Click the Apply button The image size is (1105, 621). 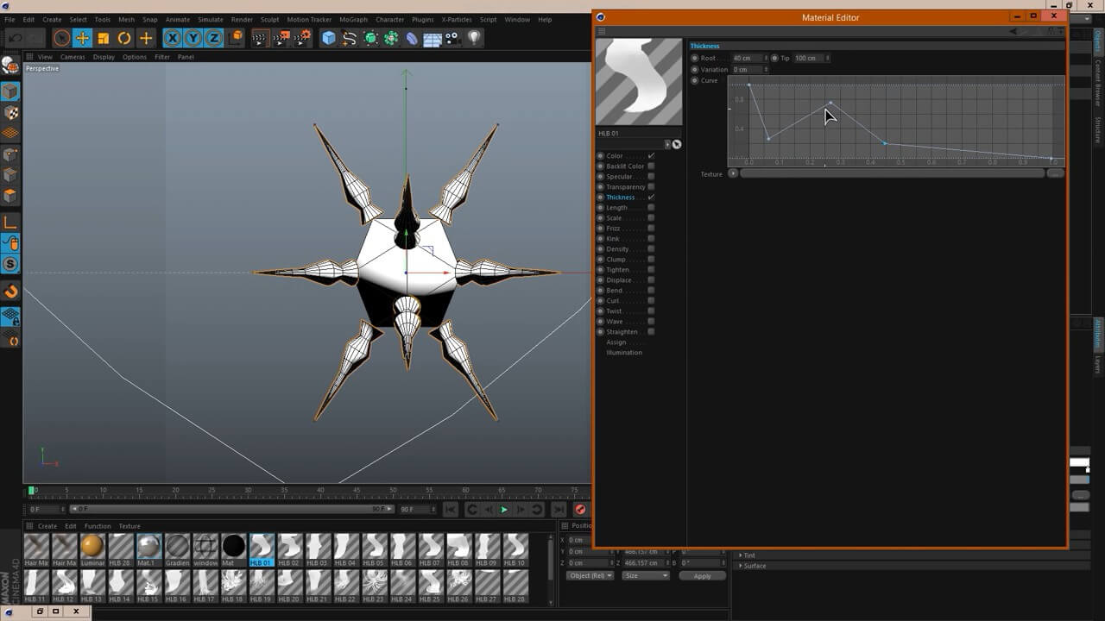[703, 575]
